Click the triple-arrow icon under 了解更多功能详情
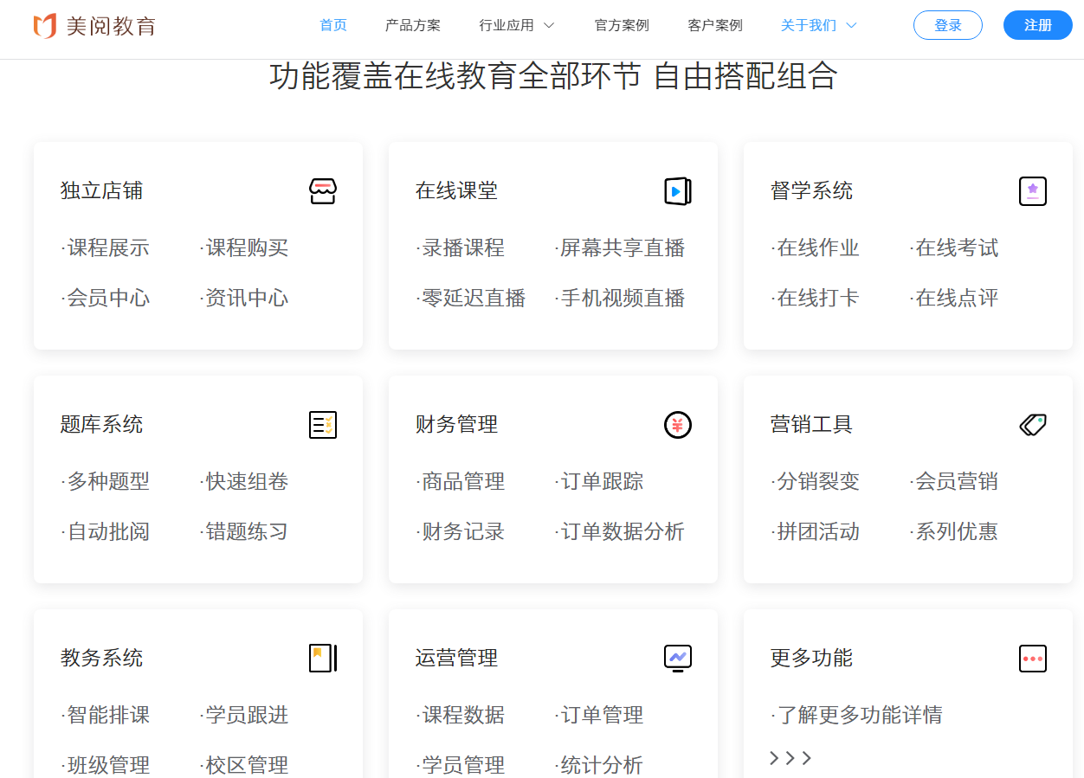This screenshot has height=778, width=1084. pyautogui.click(x=790, y=758)
